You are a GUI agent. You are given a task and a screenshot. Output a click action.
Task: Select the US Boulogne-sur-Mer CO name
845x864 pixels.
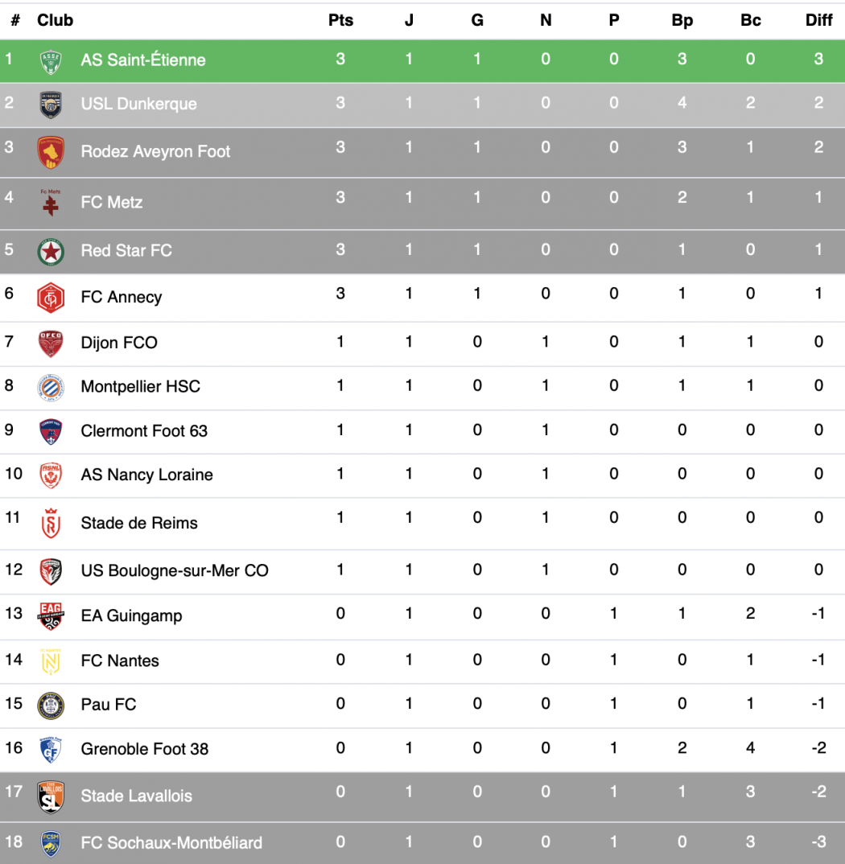[174, 570]
